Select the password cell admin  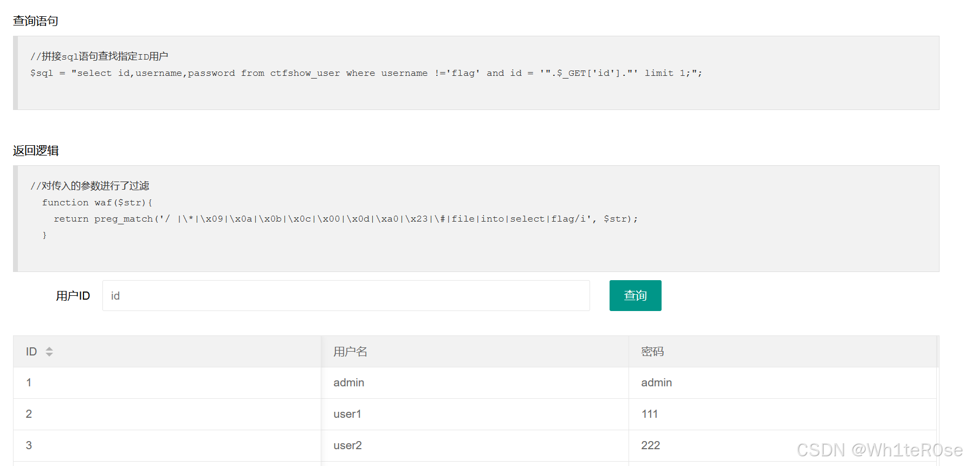[782, 383]
